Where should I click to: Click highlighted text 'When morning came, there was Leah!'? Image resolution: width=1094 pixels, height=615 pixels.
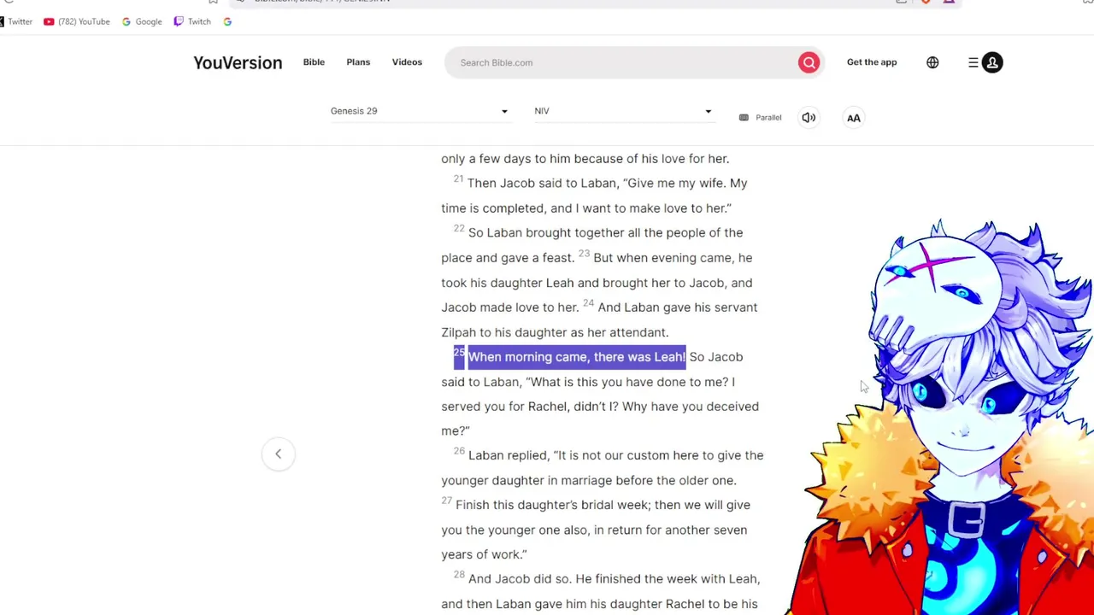coord(577,357)
